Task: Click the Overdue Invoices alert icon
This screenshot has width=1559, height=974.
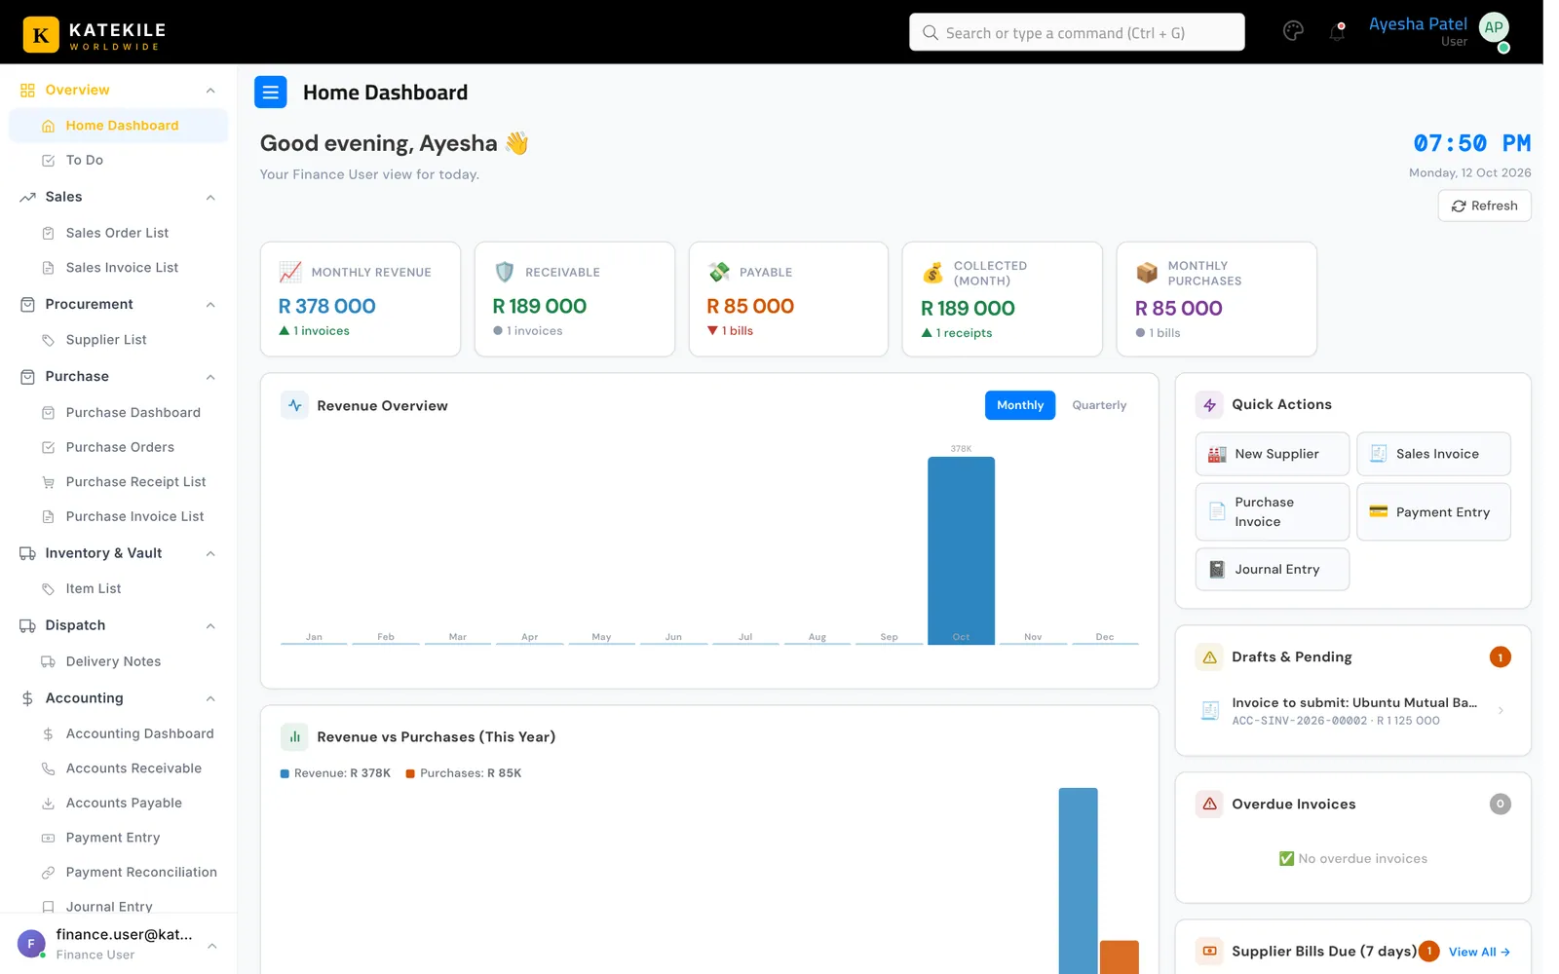Action: tap(1209, 804)
